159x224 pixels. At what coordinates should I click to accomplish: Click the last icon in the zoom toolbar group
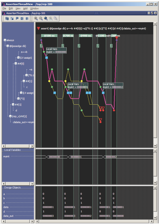click(56, 18)
